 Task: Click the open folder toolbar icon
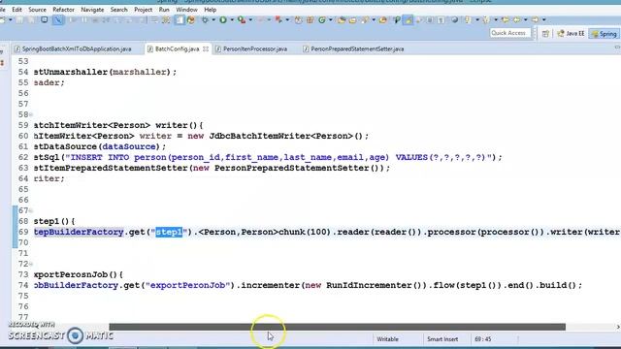pyautogui.click(x=342, y=19)
